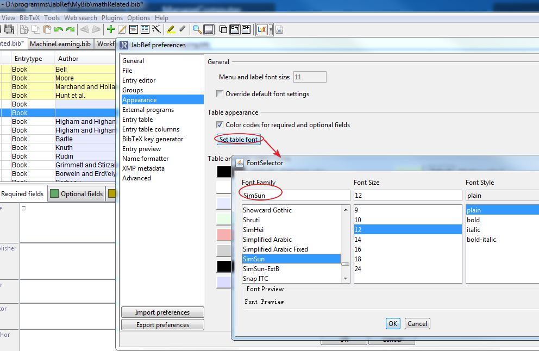Viewport: 539px width, 351px height.
Task: Choose SimHei in font family list
Action: pyautogui.click(x=291, y=230)
